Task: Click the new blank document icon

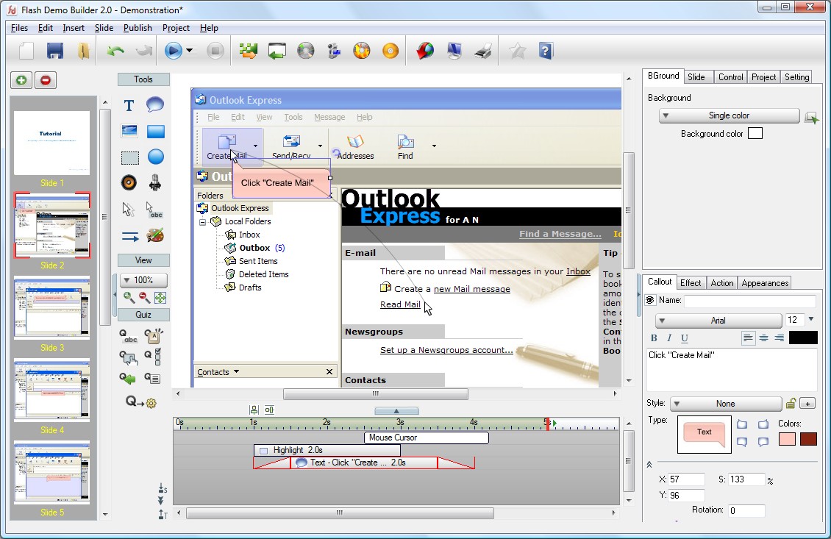Action: (x=26, y=51)
